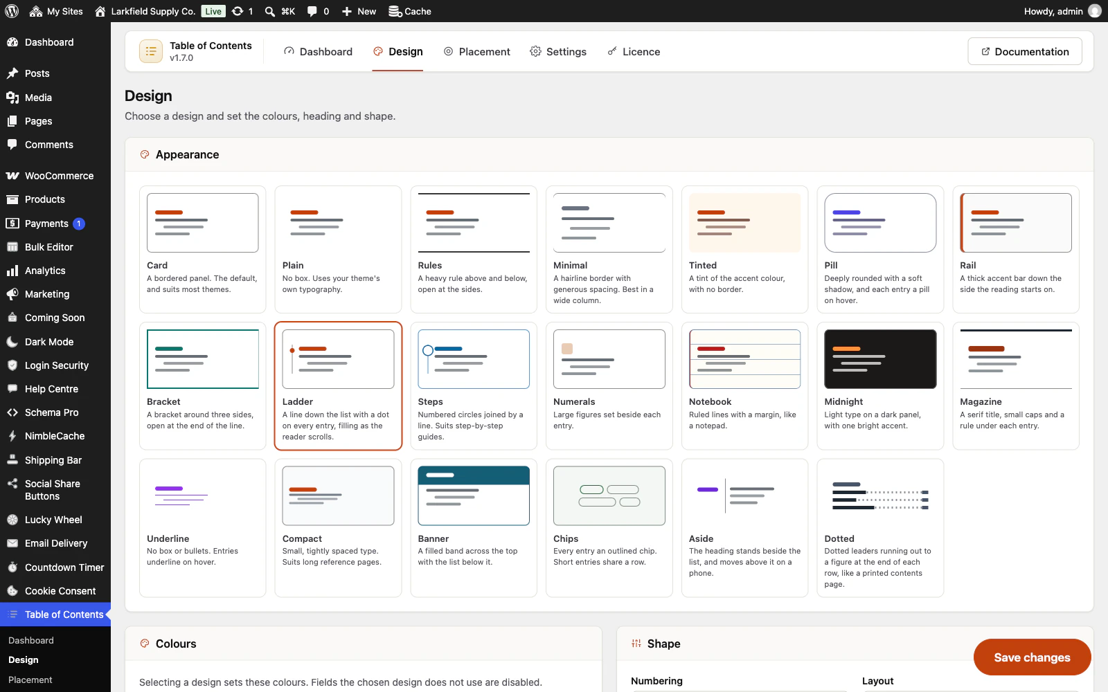The image size is (1108, 692).
Task: Open WooCommerce in the sidebar
Action: [x=55, y=176]
